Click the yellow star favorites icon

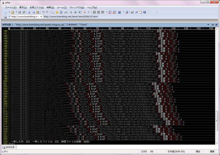click(x=57, y=12)
